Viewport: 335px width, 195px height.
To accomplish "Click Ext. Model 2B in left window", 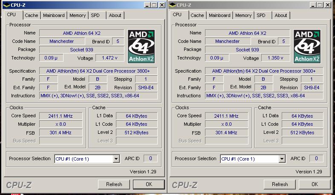I will [x=98, y=88].
